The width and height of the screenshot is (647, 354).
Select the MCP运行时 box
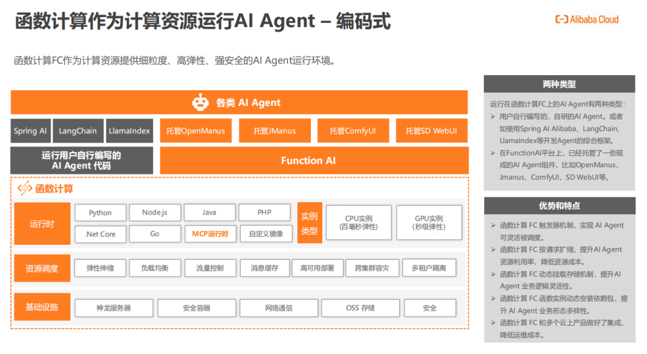[210, 234]
